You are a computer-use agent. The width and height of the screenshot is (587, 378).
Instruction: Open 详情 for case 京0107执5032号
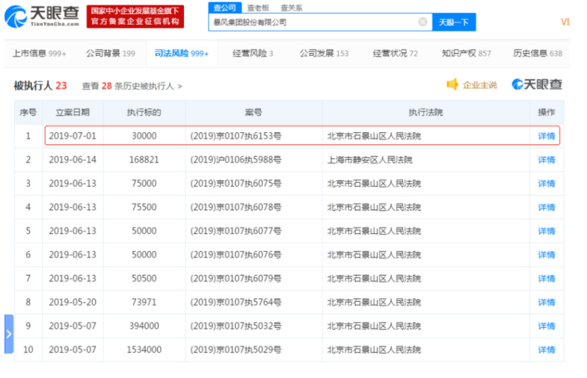546,326
